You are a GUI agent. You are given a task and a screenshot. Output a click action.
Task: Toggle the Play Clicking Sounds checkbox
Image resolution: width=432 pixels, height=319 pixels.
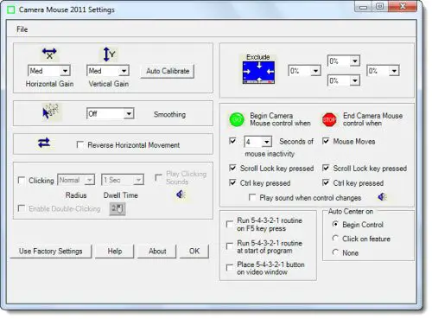point(158,177)
